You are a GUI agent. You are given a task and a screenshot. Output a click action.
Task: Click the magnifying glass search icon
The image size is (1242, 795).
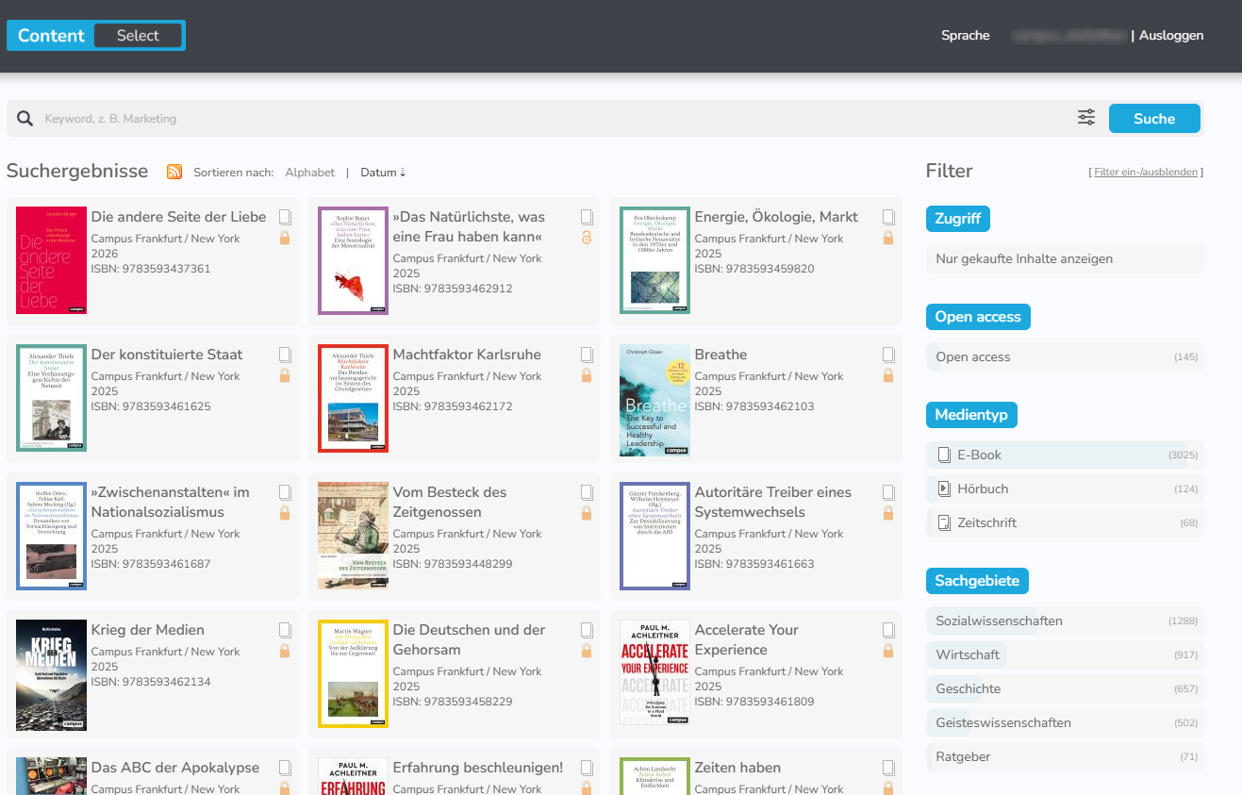click(24, 118)
